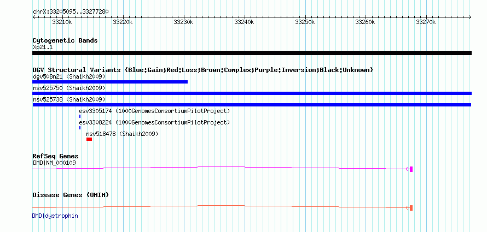
Task: Open the esv3305174 variant label
Action: pyautogui.click(x=154, y=111)
